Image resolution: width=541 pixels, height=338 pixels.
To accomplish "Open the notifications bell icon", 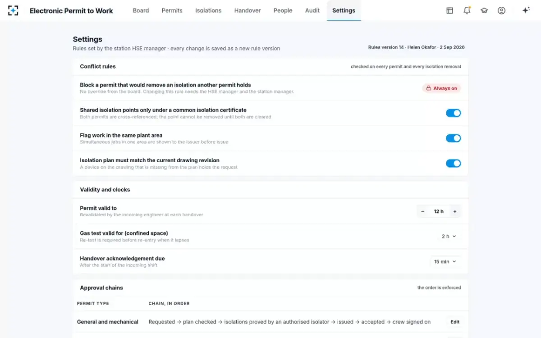I will pos(467,10).
